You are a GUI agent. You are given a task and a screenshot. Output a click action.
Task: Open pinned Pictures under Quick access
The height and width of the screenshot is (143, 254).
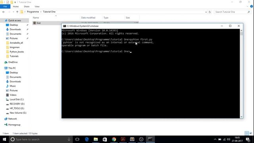(x=13, y=39)
